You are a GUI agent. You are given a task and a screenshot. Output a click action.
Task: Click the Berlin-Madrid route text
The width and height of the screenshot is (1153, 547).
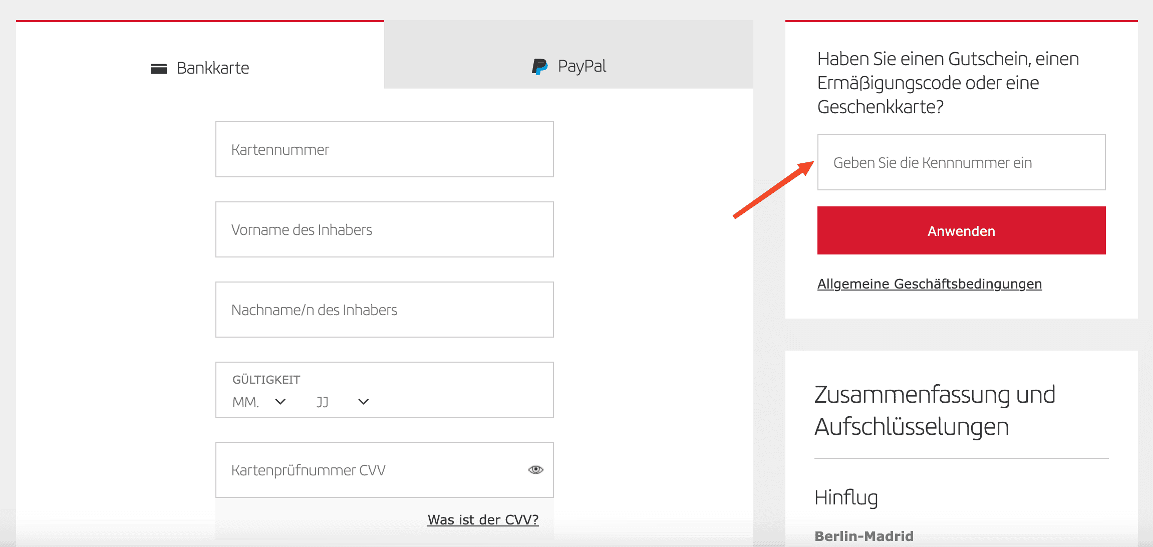click(x=864, y=536)
